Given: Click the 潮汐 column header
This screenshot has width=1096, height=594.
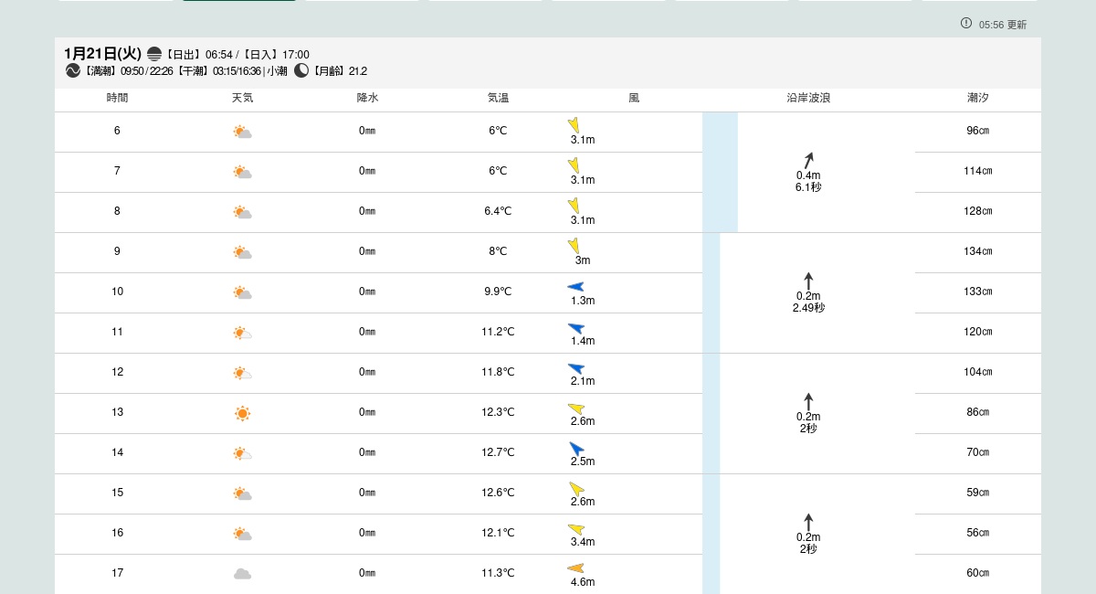Looking at the screenshot, I should 977,98.
